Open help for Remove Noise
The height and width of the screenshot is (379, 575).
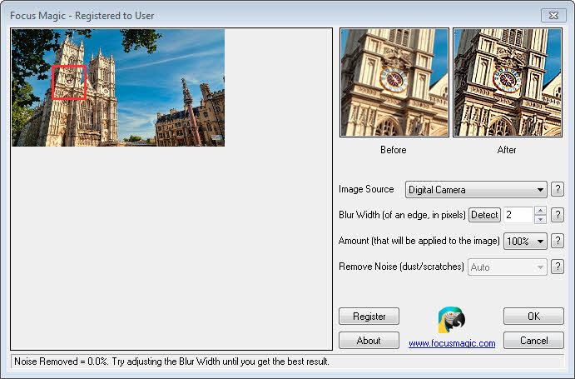(x=558, y=267)
